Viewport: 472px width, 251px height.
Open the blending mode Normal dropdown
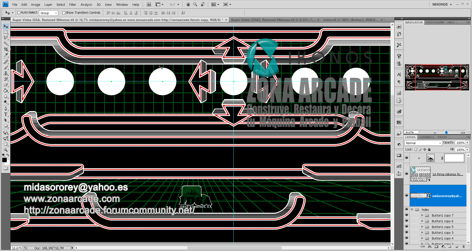pyautogui.click(x=423, y=143)
